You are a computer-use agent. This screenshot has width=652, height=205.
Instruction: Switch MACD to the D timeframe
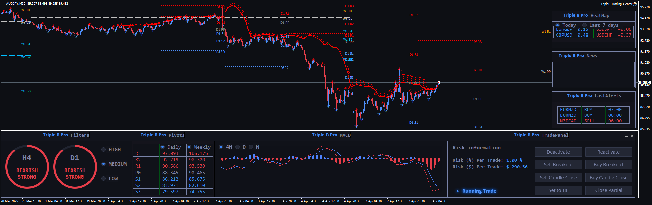click(x=238, y=147)
